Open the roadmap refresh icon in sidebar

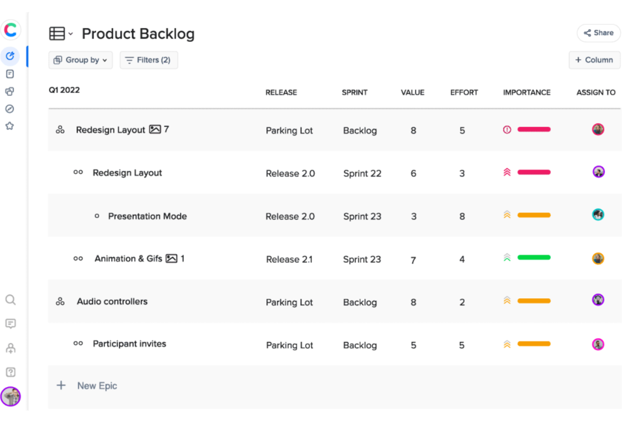click(10, 56)
